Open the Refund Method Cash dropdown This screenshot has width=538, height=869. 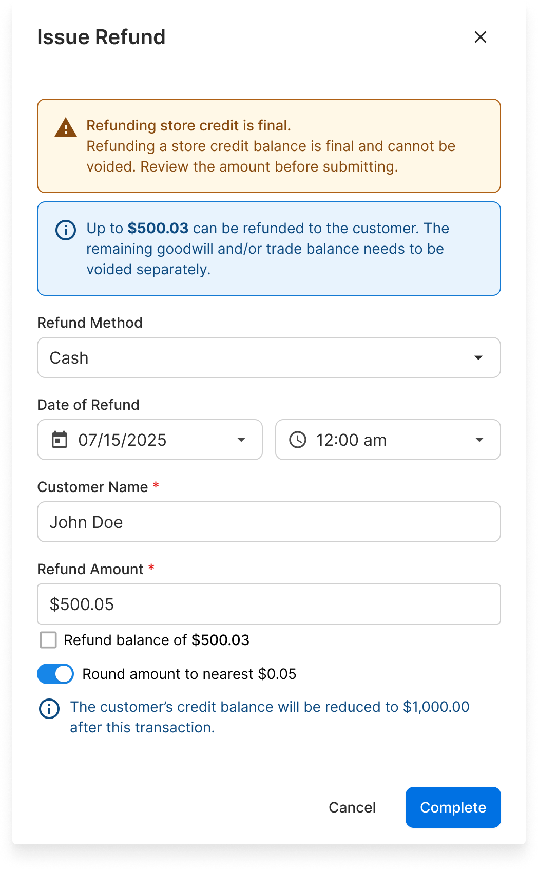point(269,357)
